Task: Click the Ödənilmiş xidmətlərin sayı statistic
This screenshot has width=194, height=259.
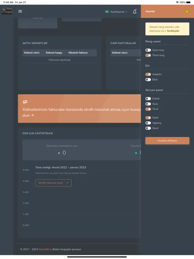Action: 62,150
